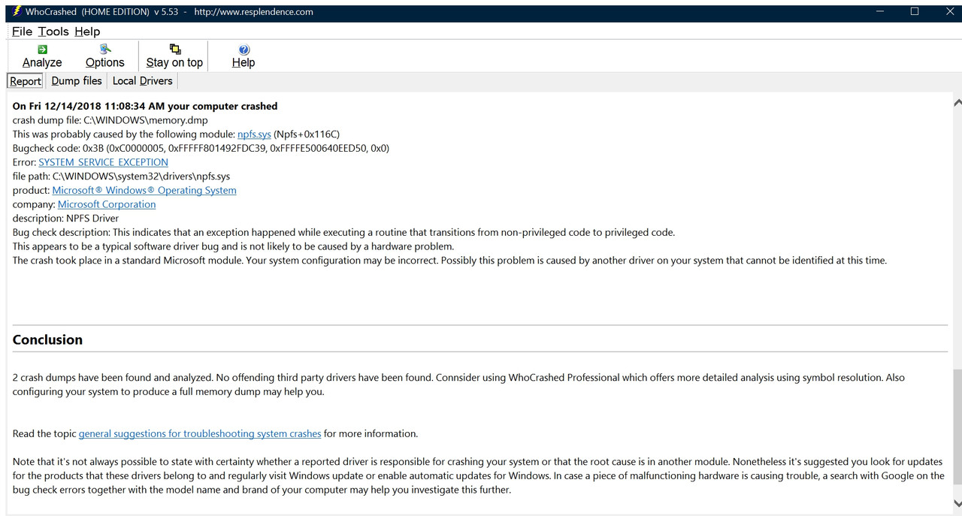The image size is (962, 516).
Task: Open the npfs.sys module link
Action: pyautogui.click(x=254, y=134)
